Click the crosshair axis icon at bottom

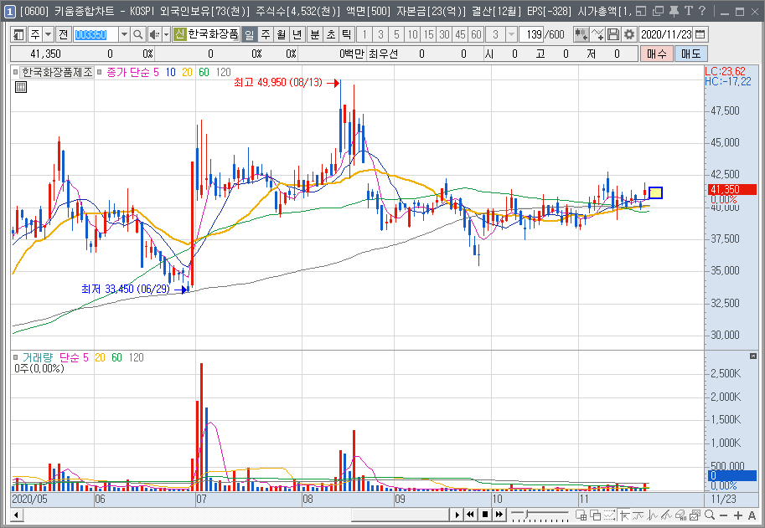point(624,515)
